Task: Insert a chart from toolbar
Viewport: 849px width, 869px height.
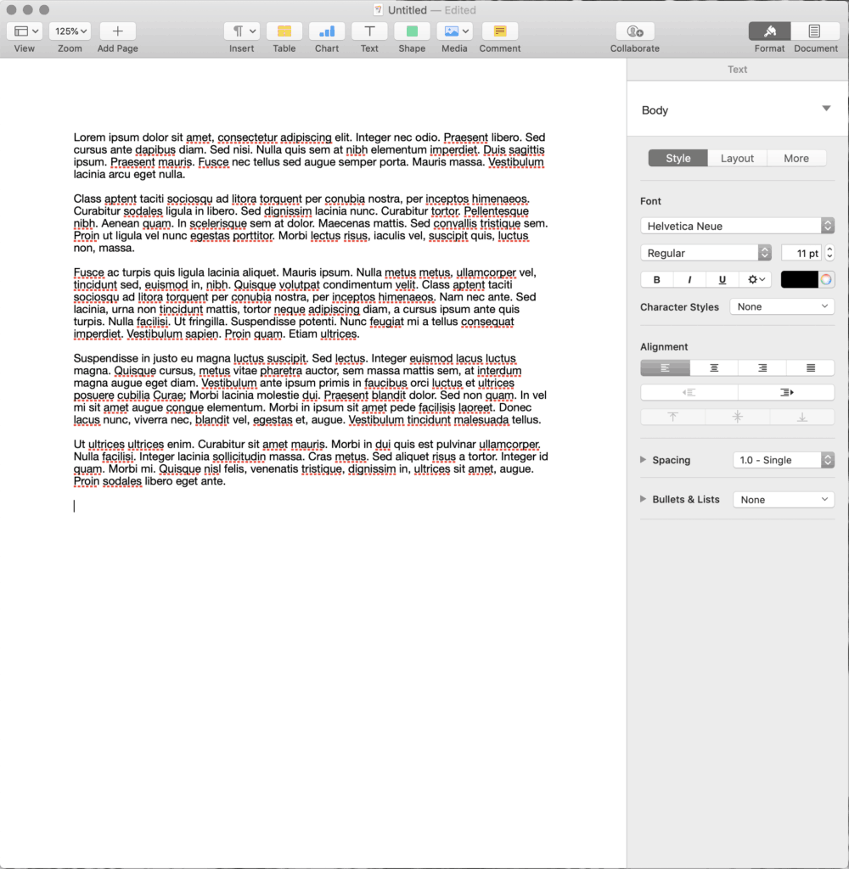Action: [327, 31]
